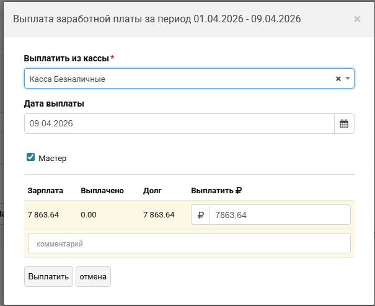Click the комментарий text field
Image resolution: width=375 pixels, height=306 pixels.
[x=189, y=243]
